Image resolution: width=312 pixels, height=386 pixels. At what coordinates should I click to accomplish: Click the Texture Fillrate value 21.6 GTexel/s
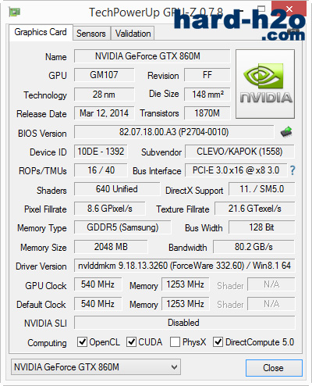click(255, 209)
